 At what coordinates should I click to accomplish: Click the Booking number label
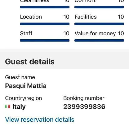(x=84, y=98)
